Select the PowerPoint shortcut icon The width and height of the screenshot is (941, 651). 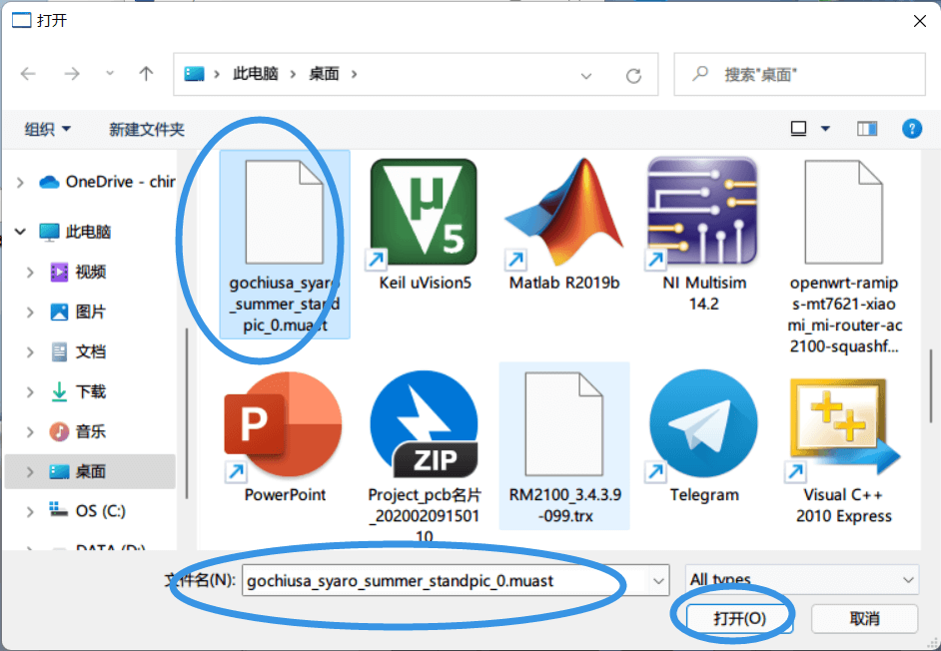pyautogui.click(x=284, y=425)
